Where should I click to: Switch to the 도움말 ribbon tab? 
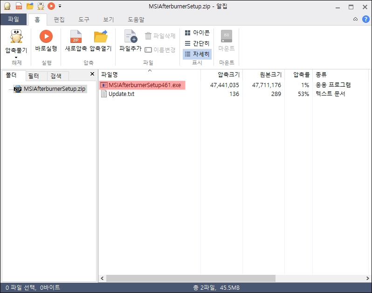[136, 20]
